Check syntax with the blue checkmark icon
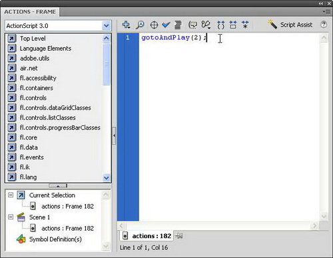This screenshot has width=333, height=258. click(166, 25)
